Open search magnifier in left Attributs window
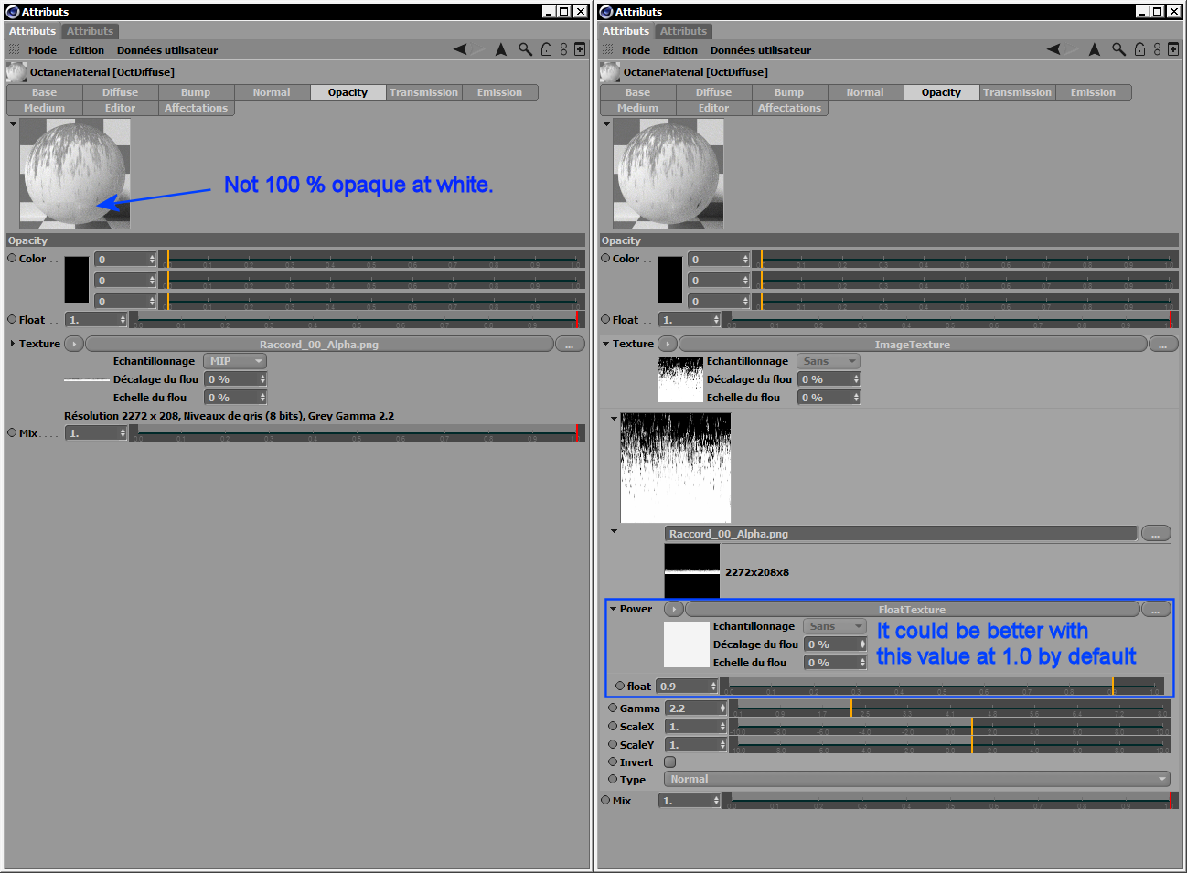The height and width of the screenshot is (873, 1187). click(x=525, y=49)
